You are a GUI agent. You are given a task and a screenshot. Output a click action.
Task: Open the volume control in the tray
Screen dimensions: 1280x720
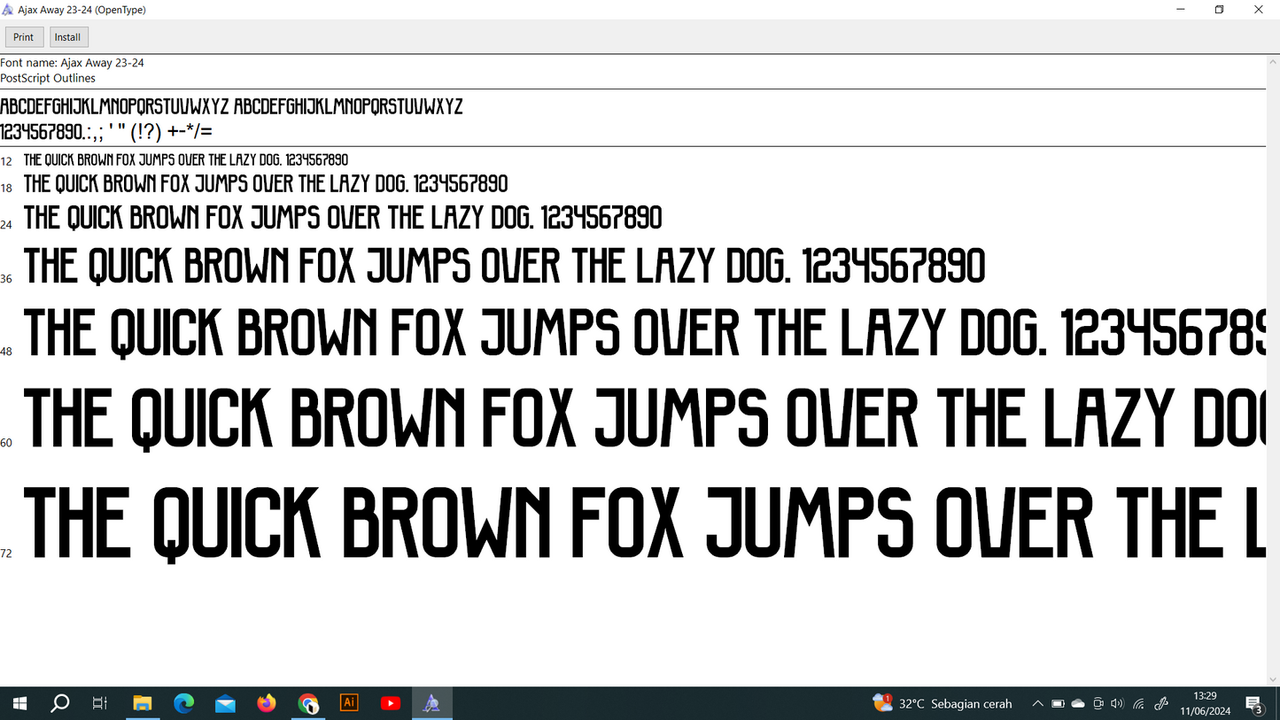(x=1117, y=704)
